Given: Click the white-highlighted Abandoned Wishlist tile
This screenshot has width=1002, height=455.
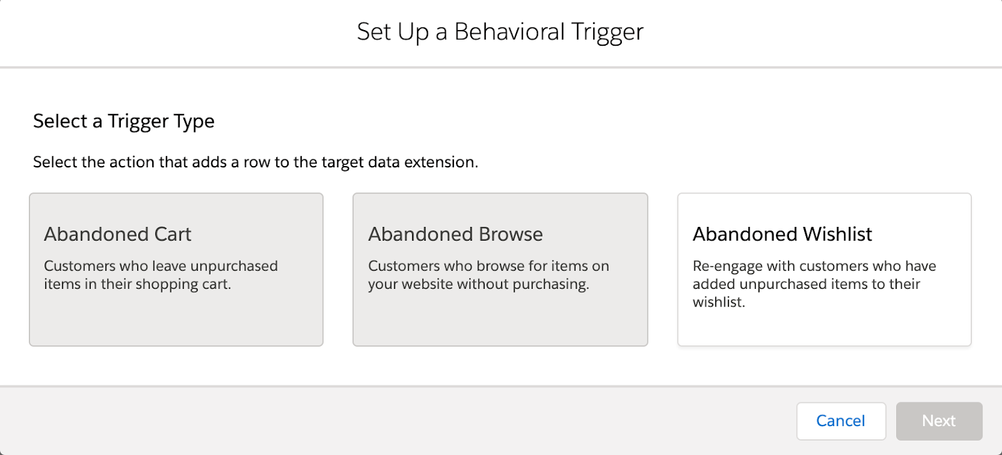Looking at the screenshot, I should [x=824, y=269].
